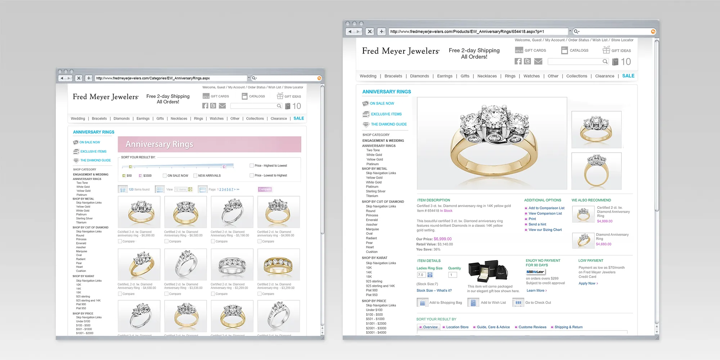Open Earrings menu in the left window
The width and height of the screenshot is (720, 360).
[x=143, y=118]
